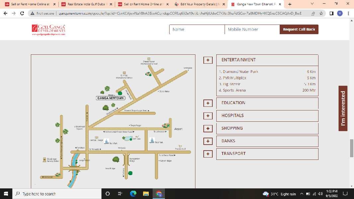Open the HOSPITALS section header
The height and width of the screenshot is (199, 354).
point(267,116)
